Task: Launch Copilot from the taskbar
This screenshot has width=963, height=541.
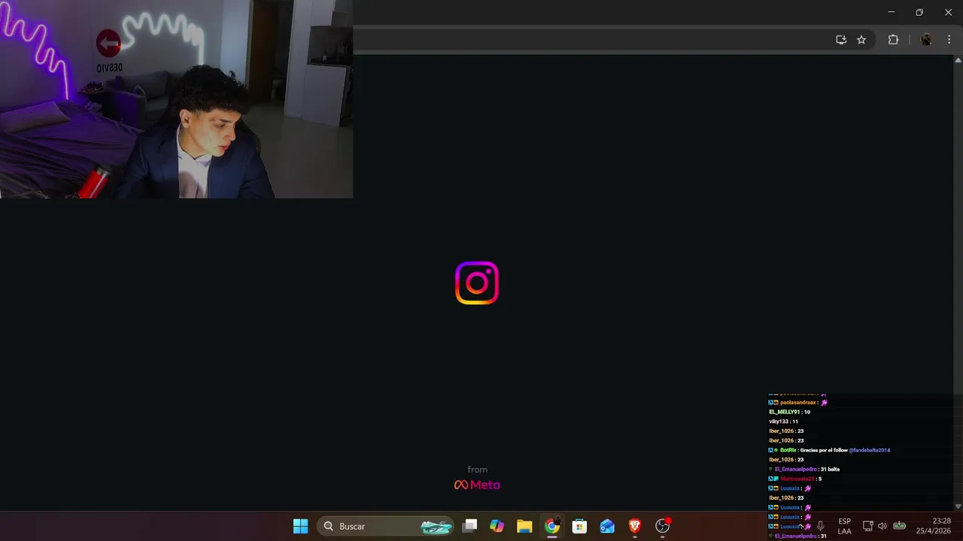Action: click(497, 526)
